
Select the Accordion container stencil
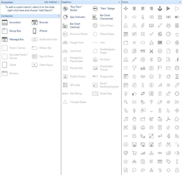(x=11, y=23)
